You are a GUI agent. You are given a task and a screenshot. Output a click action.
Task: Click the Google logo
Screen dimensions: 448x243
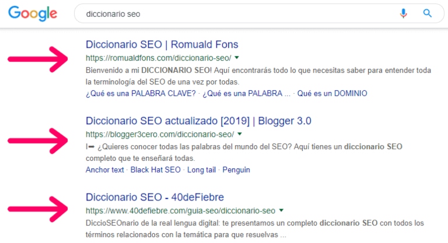coord(33,13)
